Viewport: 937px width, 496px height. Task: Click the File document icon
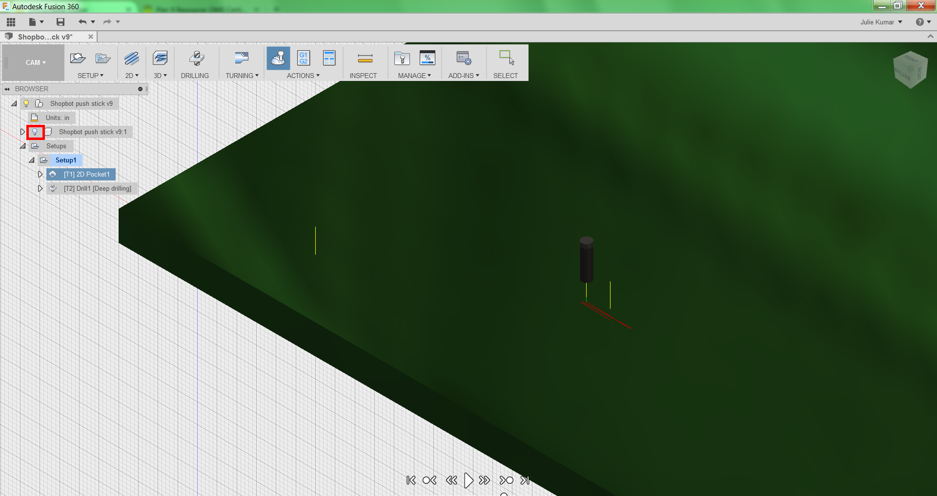pos(32,22)
